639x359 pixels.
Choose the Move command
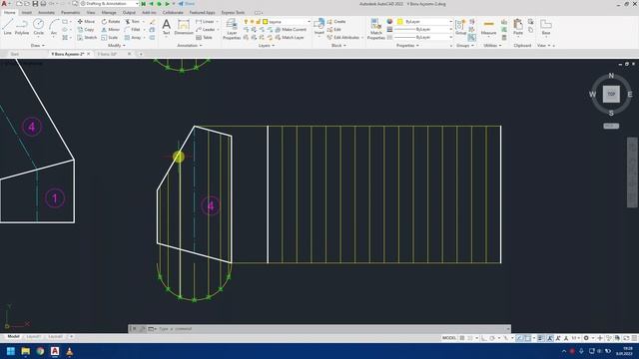pyautogui.click(x=86, y=22)
